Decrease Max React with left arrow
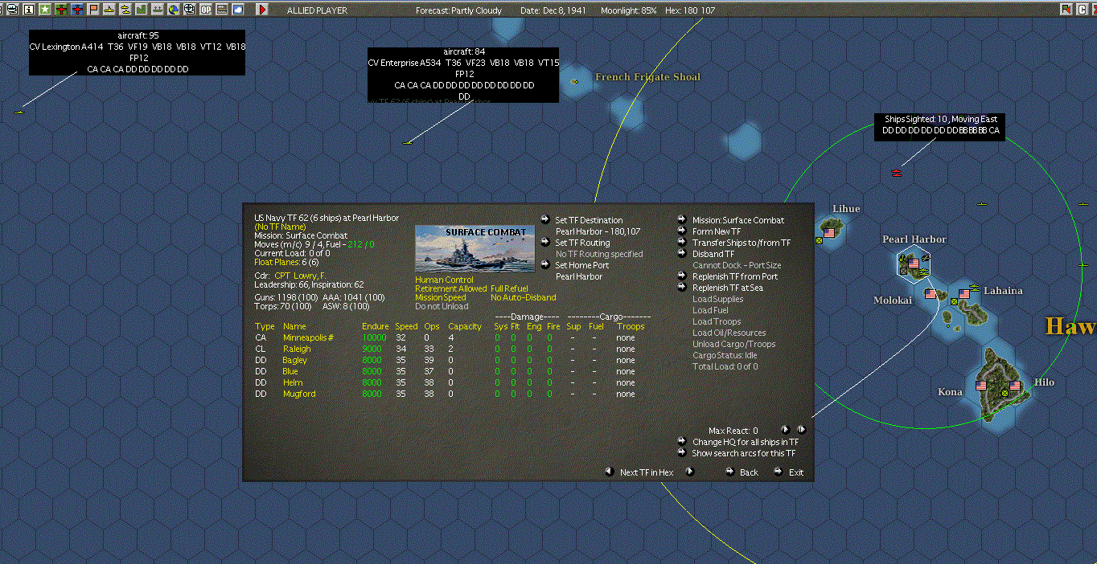The height and width of the screenshot is (564, 1097). (x=786, y=430)
